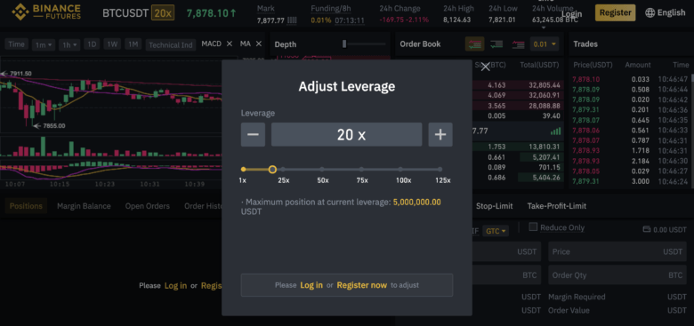Remove the MACD indicator
694x326 pixels.
click(x=230, y=44)
